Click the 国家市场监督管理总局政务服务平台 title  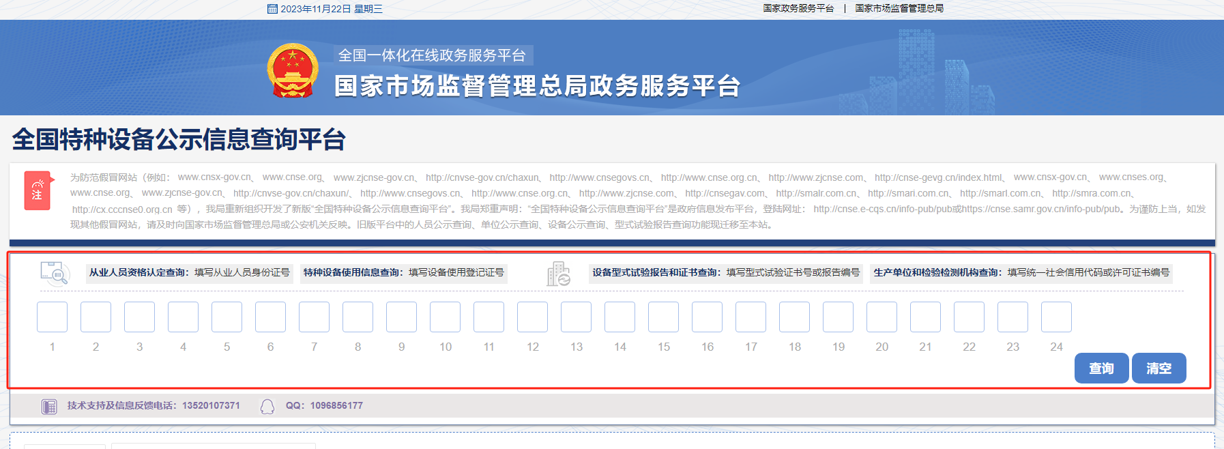pos(538,86)
